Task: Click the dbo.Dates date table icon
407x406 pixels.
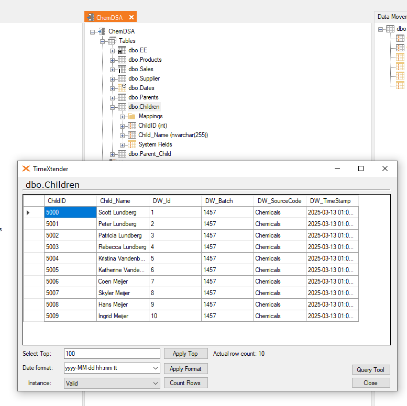Action: [122, 88]
